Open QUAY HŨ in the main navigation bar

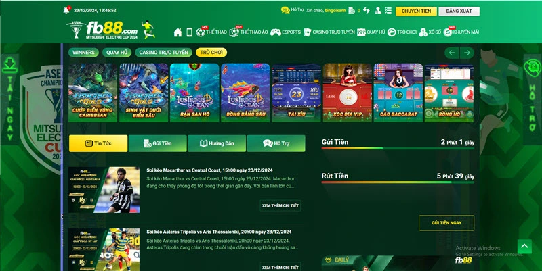point(371,32)
